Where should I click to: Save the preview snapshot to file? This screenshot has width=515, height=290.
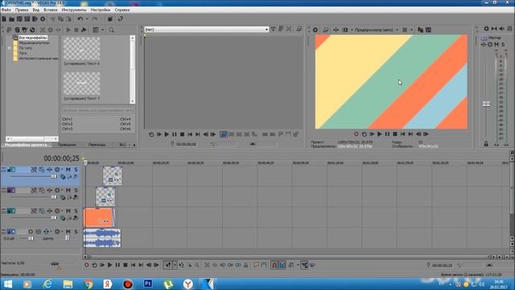coord(428,30)
